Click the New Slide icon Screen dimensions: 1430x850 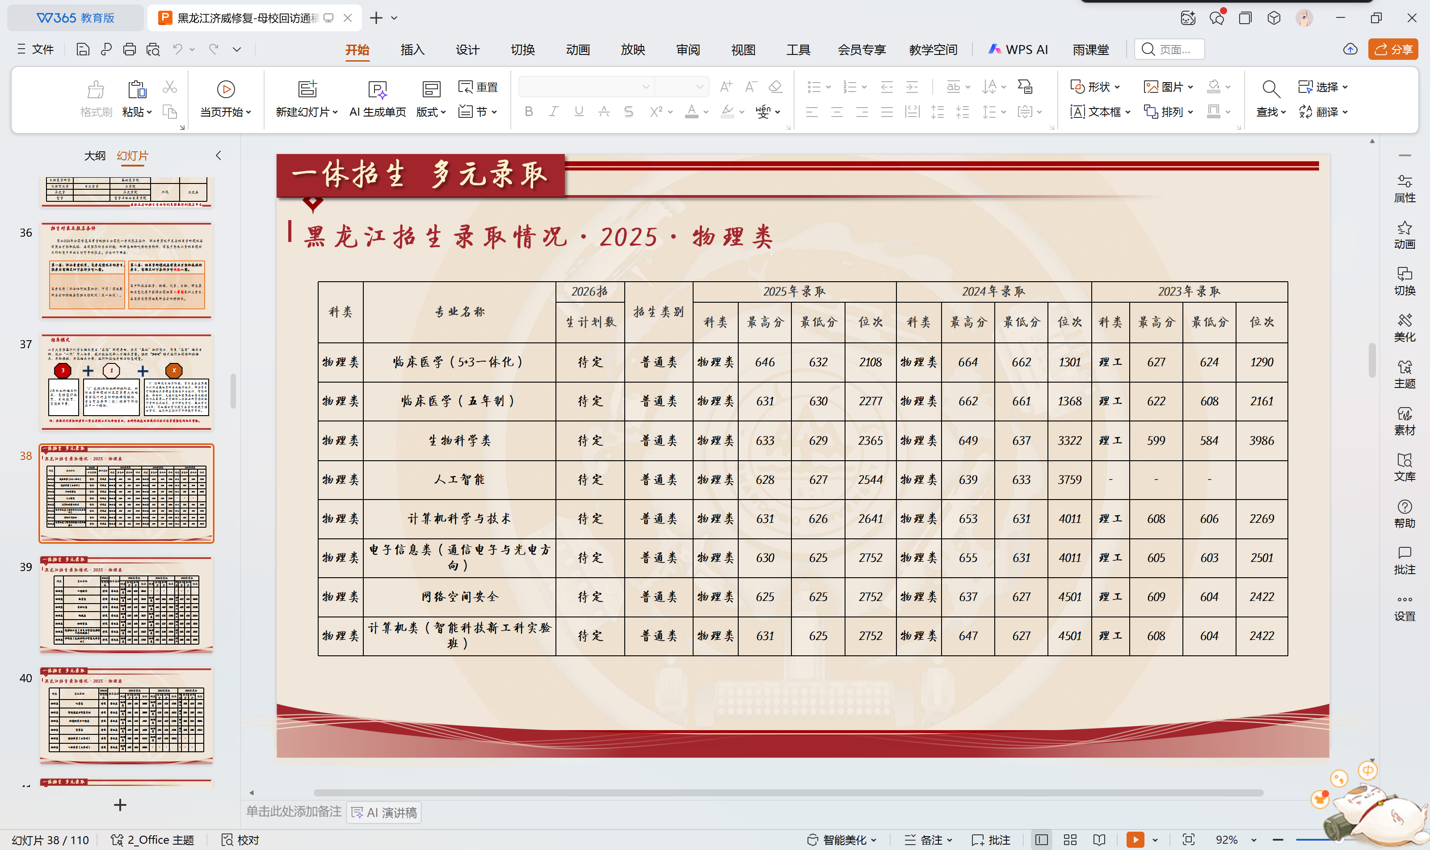[307, 89]
